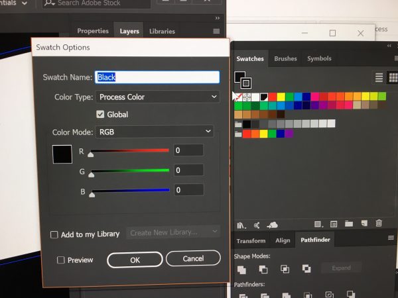Switch to the Brushes tab
Viewport: 398px width, 298px height.
pos(285,59)
